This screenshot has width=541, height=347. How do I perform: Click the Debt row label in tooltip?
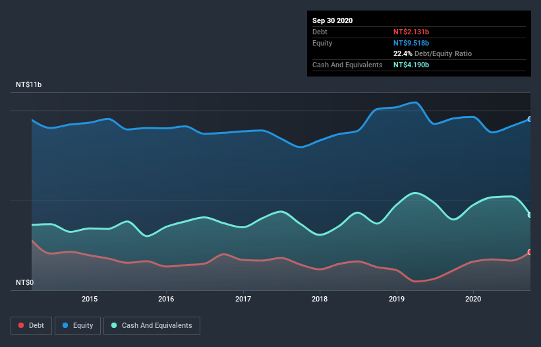point(320,32)
